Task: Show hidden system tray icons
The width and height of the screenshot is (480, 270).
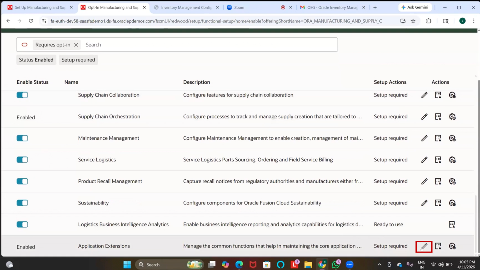Action: (379, 264)
